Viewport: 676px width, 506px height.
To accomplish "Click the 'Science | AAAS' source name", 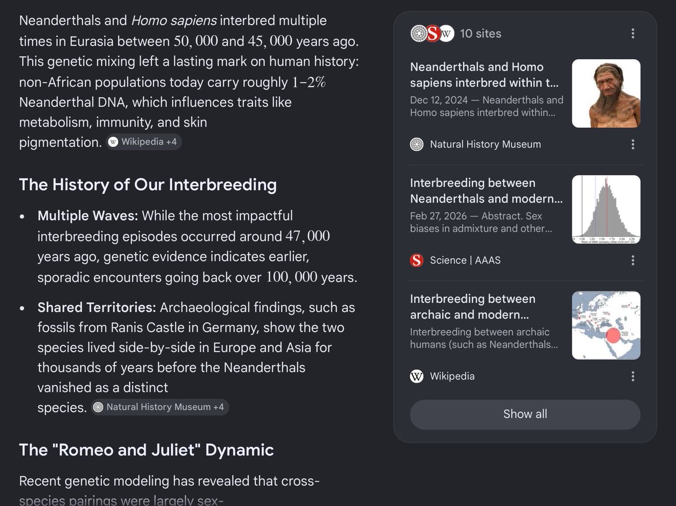I will tap(465, 260).
